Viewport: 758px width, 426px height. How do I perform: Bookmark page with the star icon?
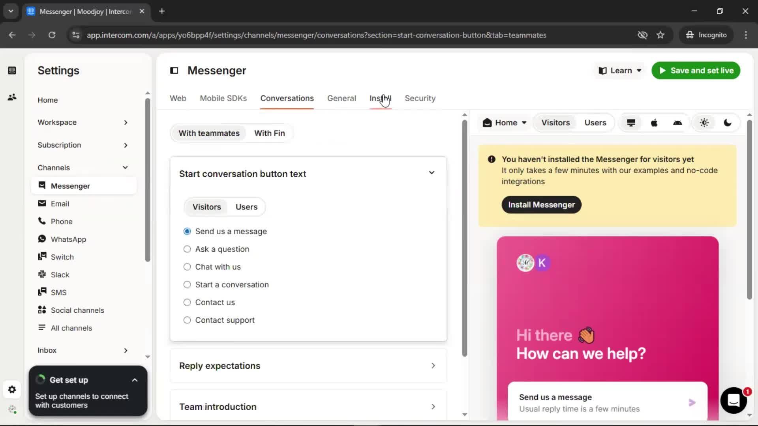[x=660, y=35]
